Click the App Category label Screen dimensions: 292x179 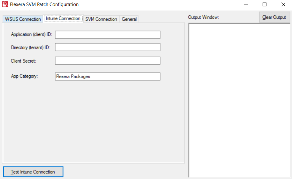pos(24,76)
